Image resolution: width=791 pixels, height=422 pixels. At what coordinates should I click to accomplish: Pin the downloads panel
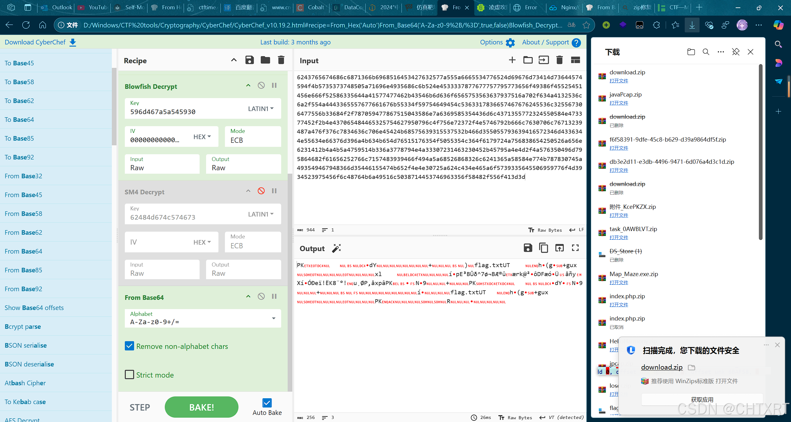pyautogui.click(x=736, y=52)
